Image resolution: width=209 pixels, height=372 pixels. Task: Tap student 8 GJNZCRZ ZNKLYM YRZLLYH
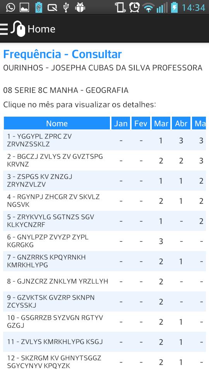click(x=104, y=281)
